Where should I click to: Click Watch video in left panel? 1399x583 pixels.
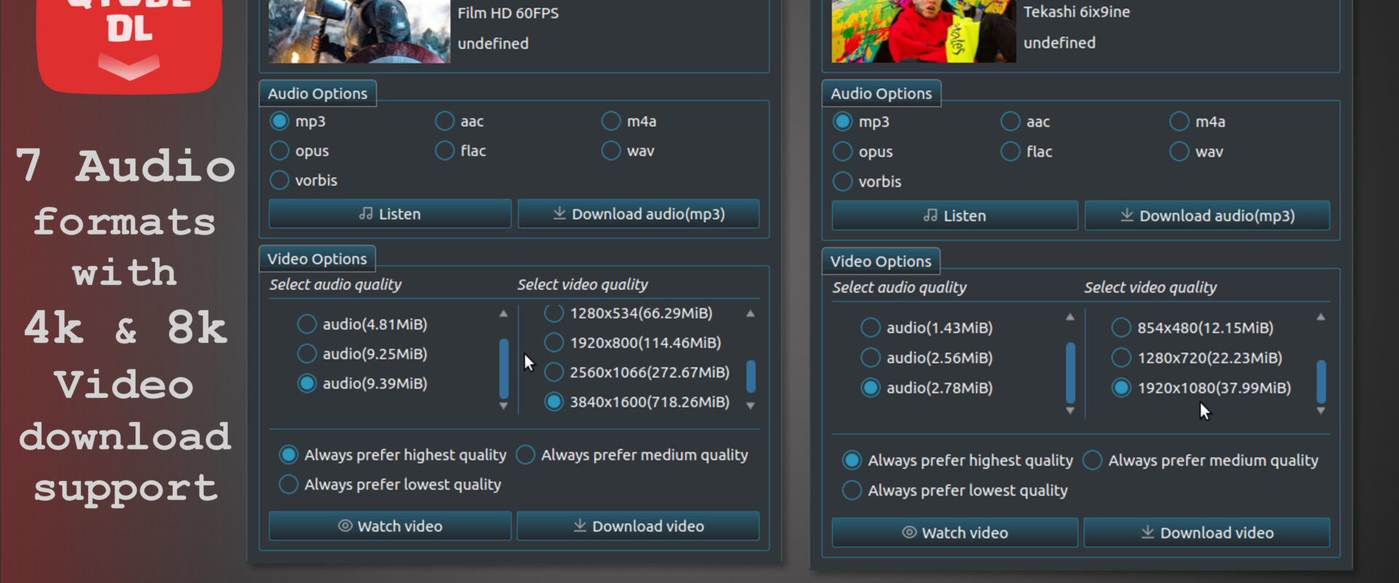point(390,526)
